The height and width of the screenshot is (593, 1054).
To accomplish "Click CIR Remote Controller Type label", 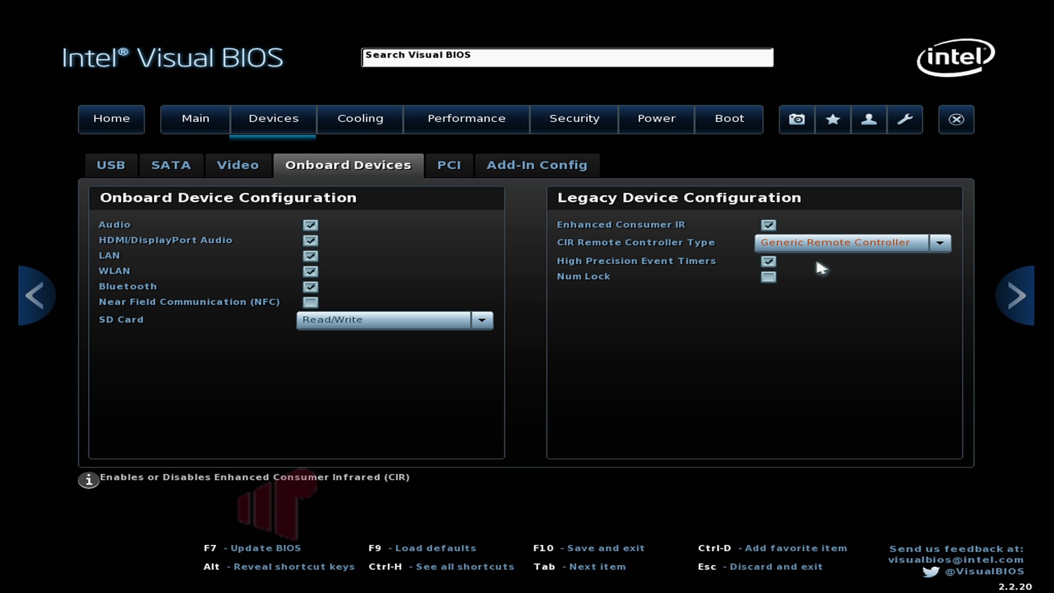I will pos(636,243).
